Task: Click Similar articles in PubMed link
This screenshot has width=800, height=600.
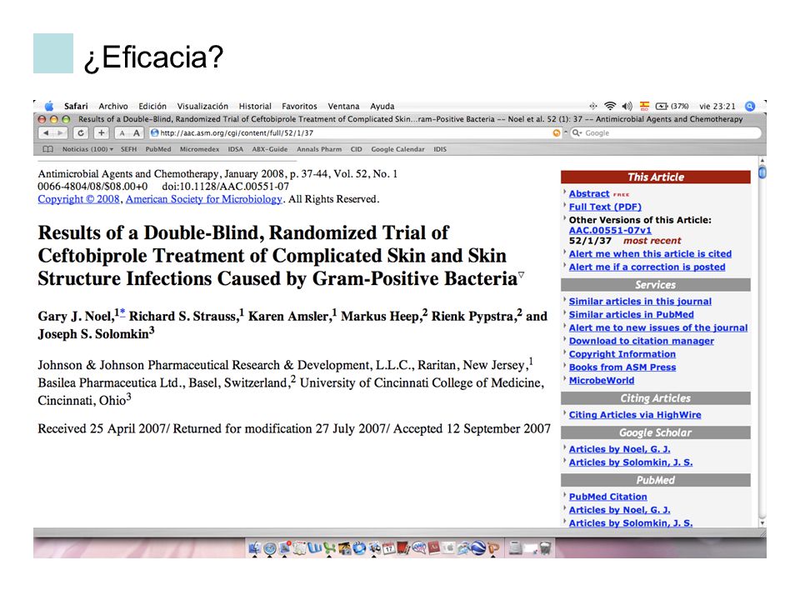Action: 631,315
